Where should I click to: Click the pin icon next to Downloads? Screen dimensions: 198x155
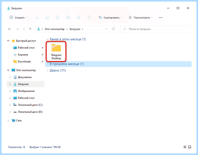coord(43,62)
